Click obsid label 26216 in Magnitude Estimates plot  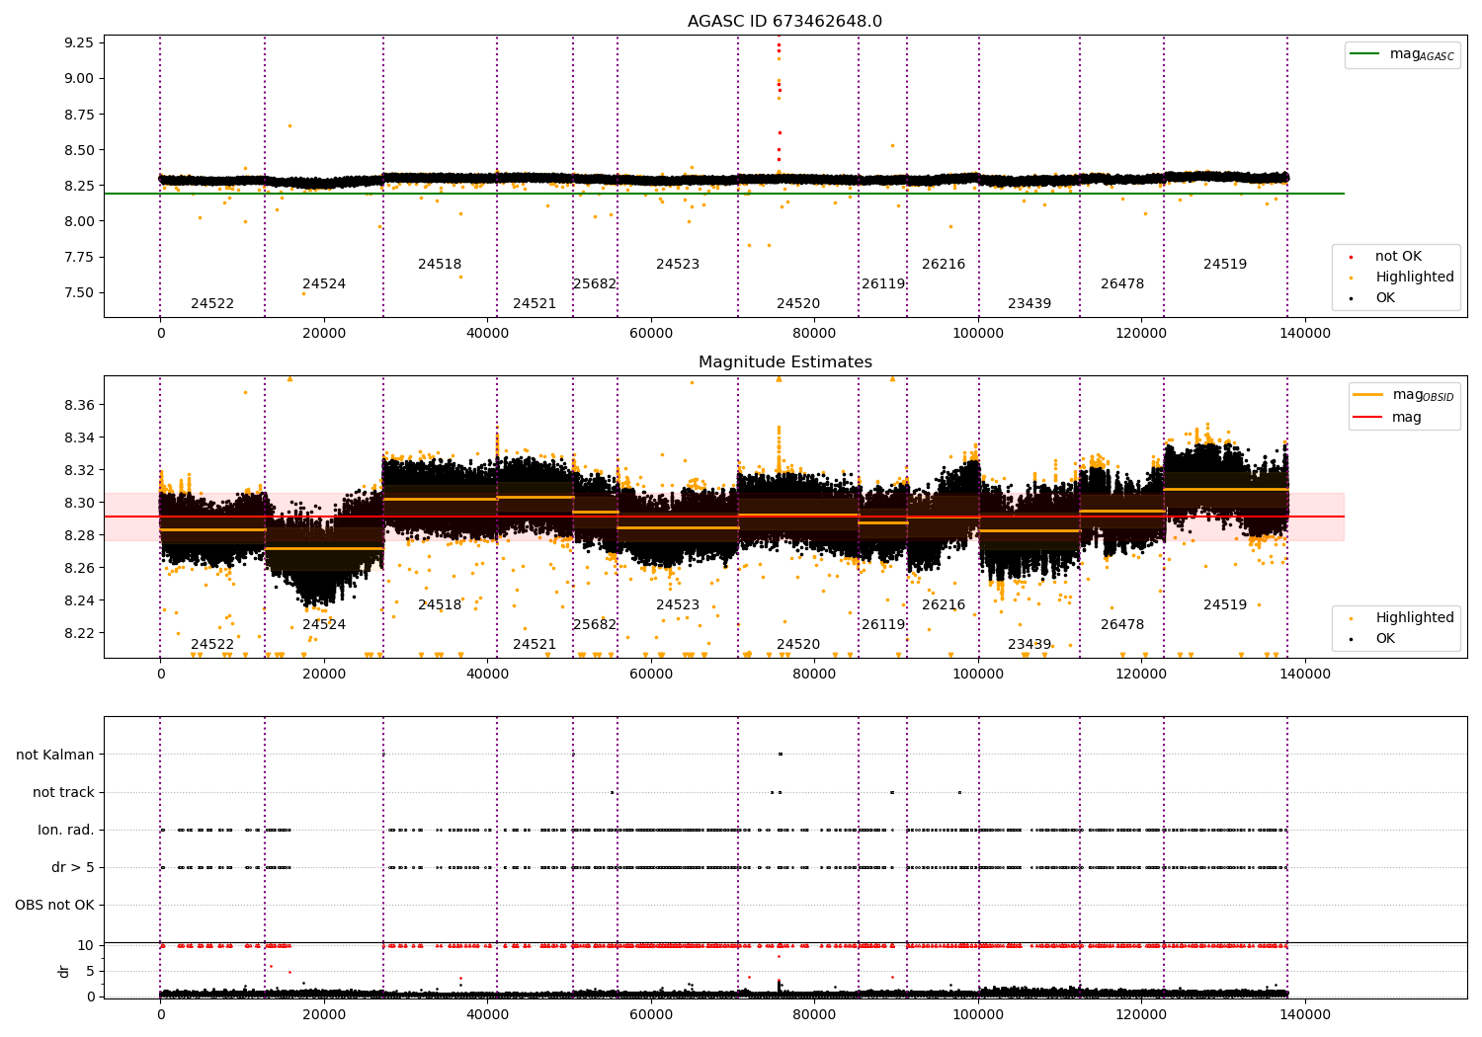tap(944, 604)
